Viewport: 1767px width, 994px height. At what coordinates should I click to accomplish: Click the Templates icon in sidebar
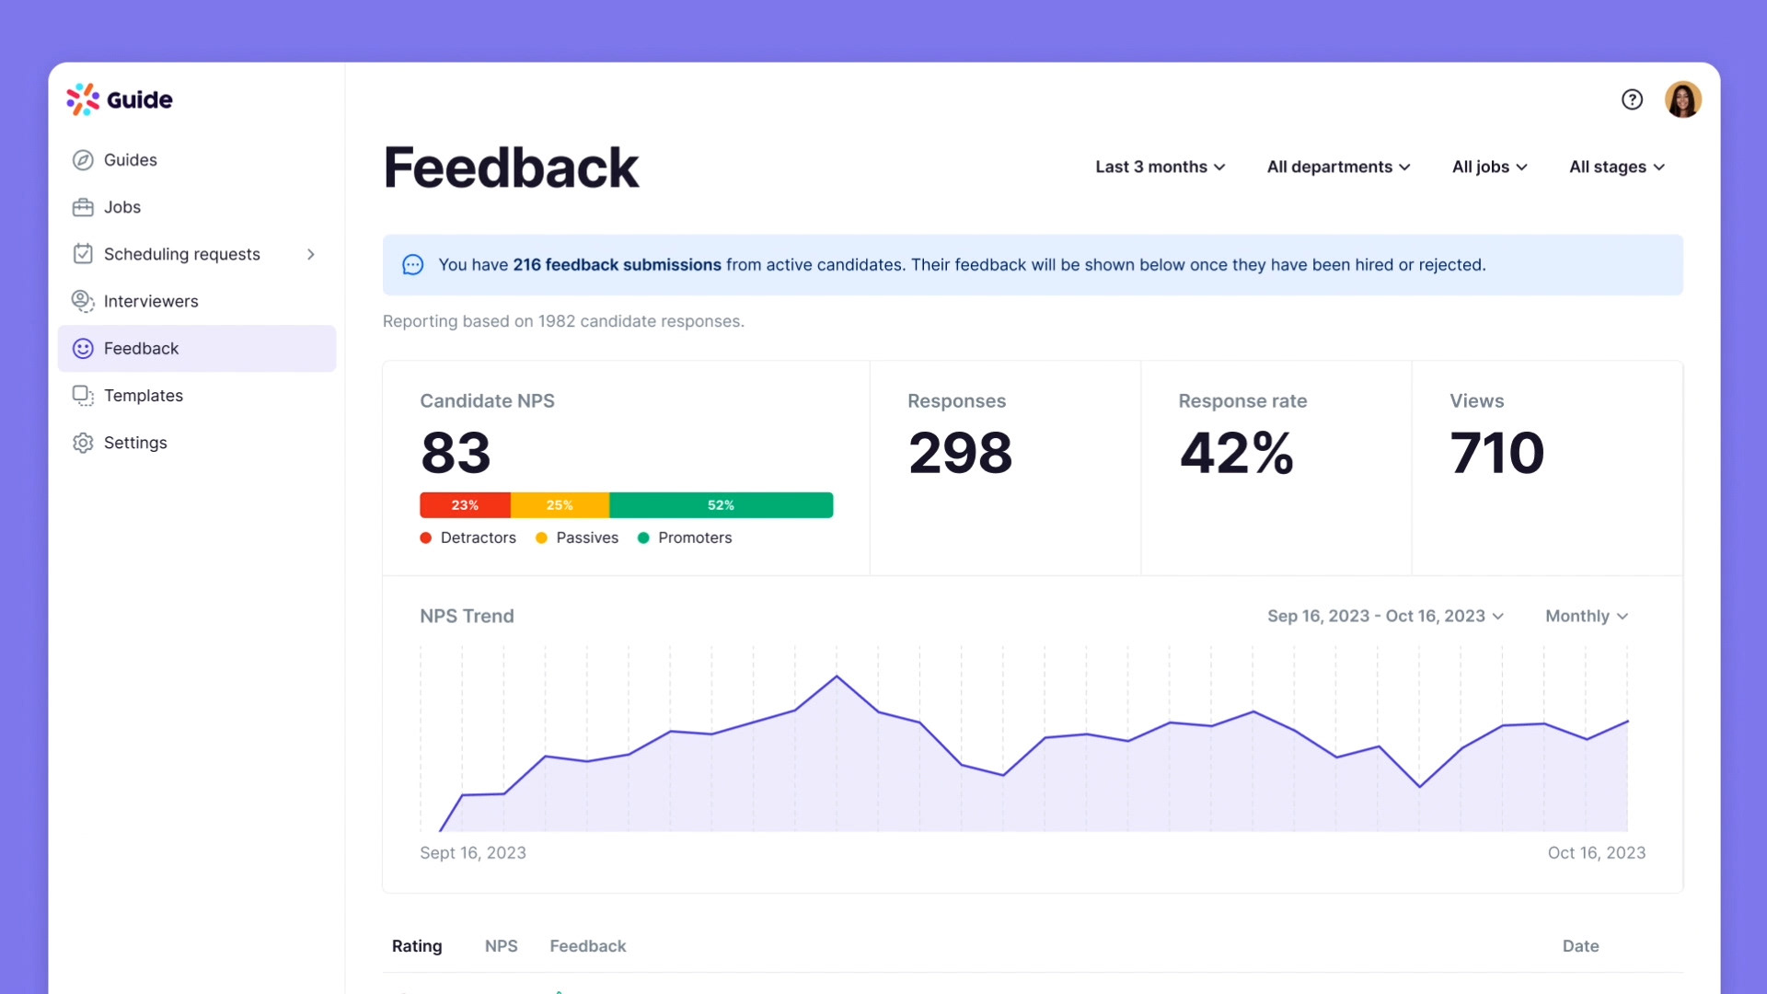click(83, 396)
